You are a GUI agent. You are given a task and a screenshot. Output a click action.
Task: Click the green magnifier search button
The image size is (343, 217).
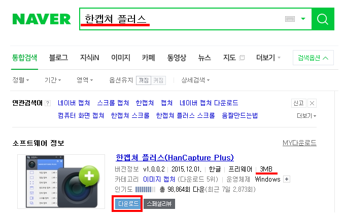[323, 19]
